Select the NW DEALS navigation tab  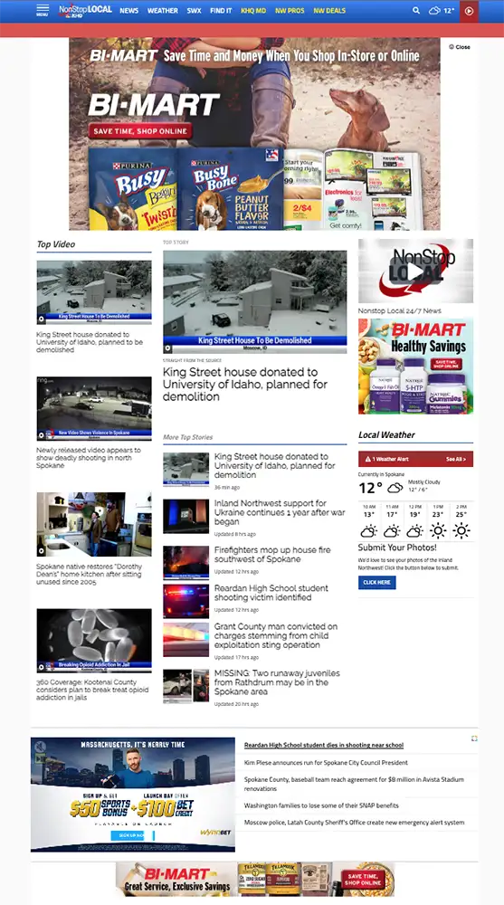click(x=329, y=10)
